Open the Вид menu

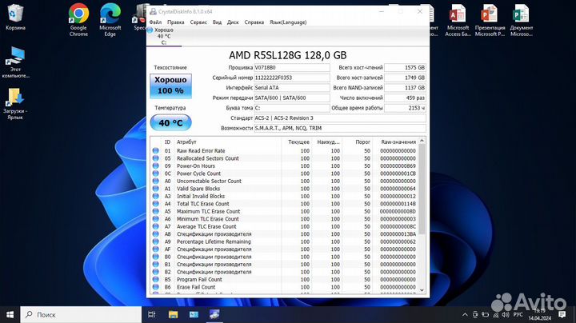[x=217, y=22]
